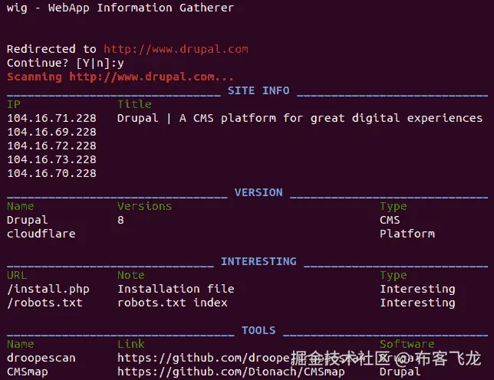Click the IP address 104.16.69.228
Image resolution: width=494 pixels, height=380 pixels.
[x=51, y=132]
